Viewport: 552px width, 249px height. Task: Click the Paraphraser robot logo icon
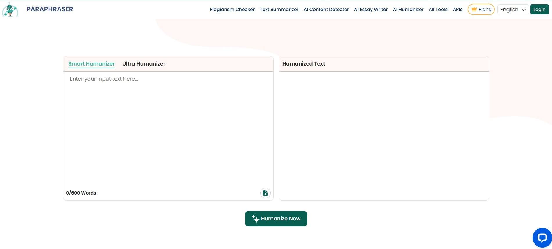[10, 10]
